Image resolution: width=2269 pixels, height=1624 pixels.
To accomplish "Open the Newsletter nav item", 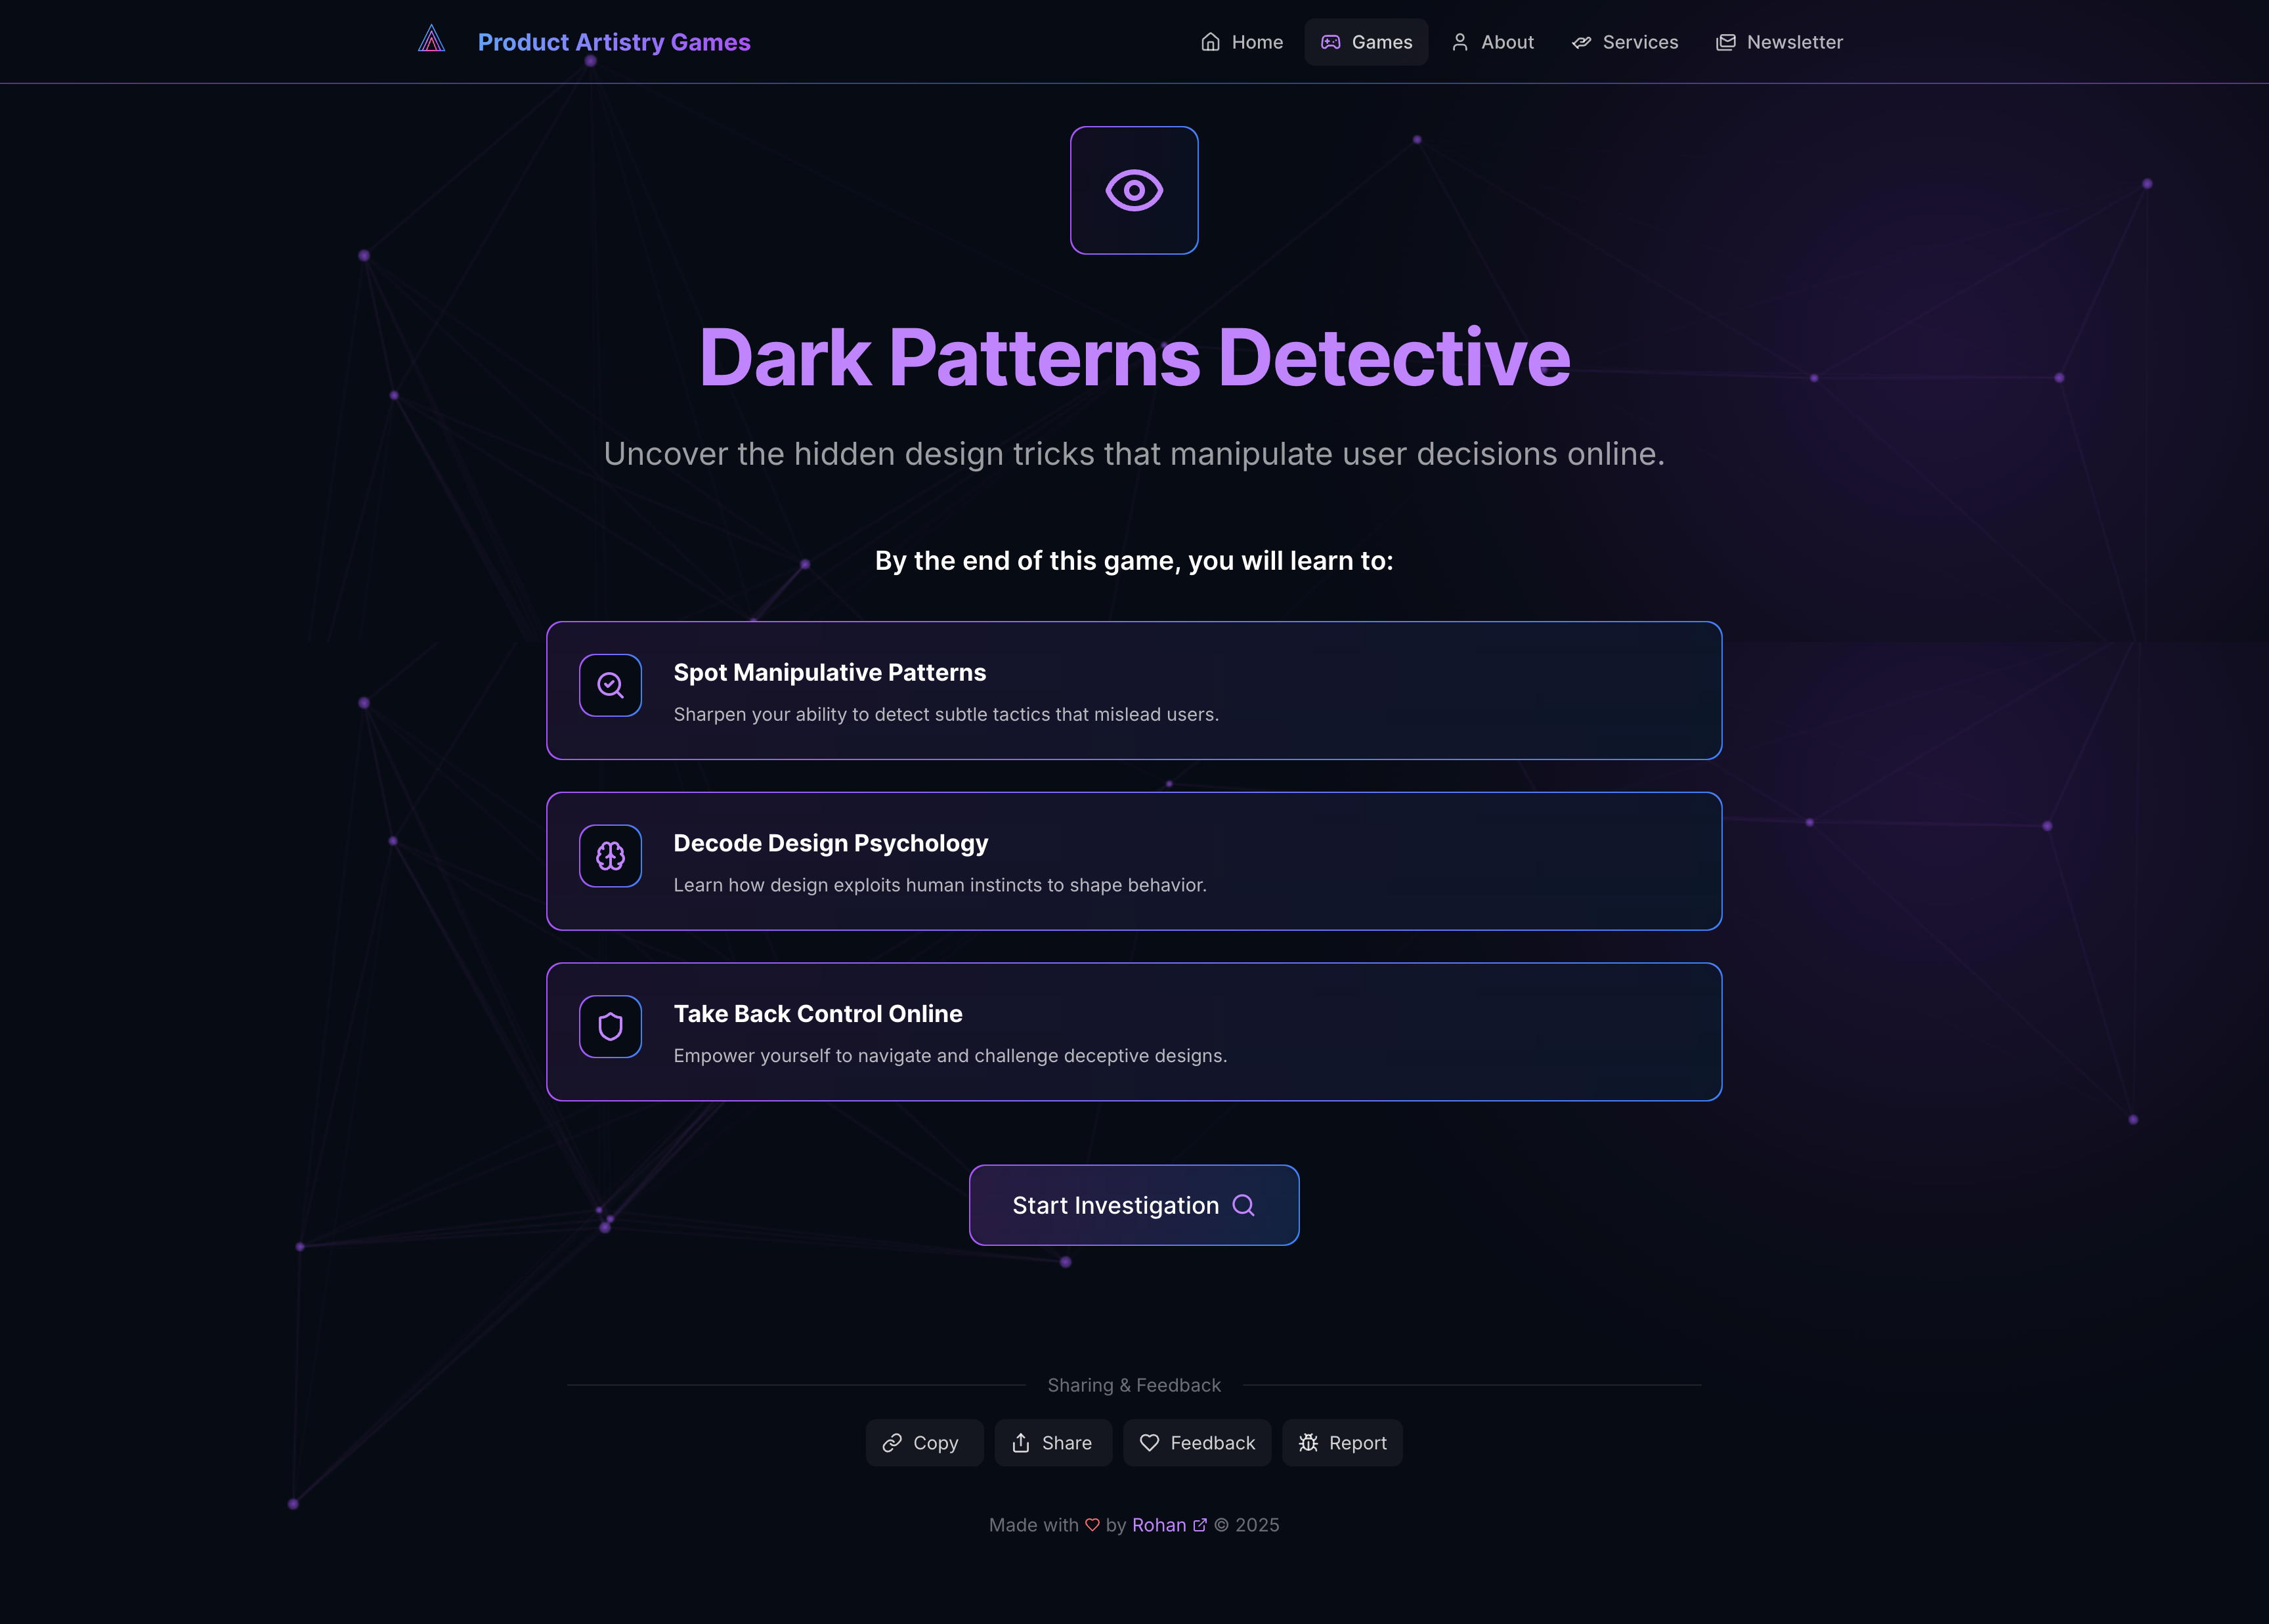I will (x=1779, y=42).
